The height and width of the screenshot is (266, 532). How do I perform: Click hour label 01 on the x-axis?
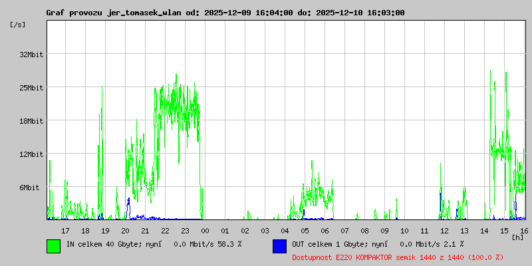[225, 231]
